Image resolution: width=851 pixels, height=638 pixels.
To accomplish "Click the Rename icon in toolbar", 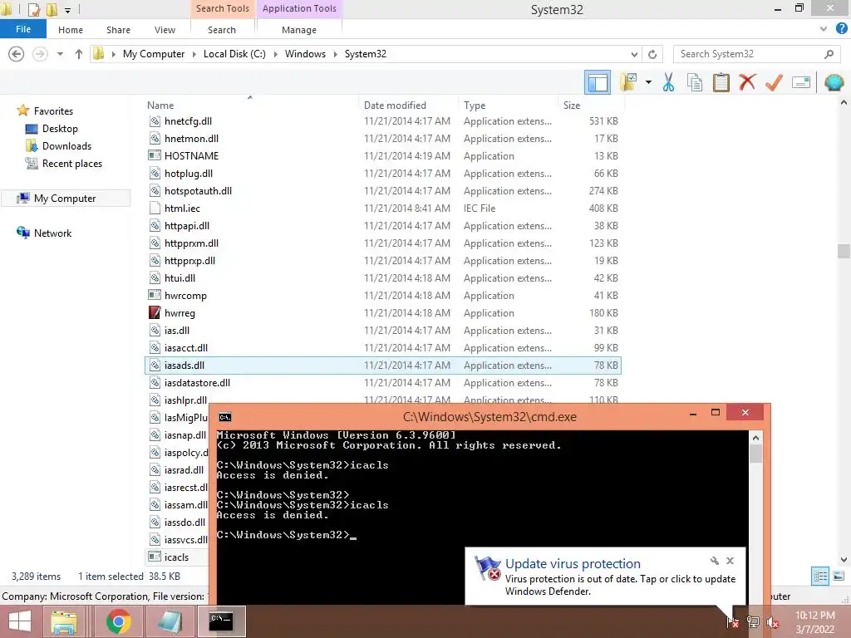I will (801, 82).
